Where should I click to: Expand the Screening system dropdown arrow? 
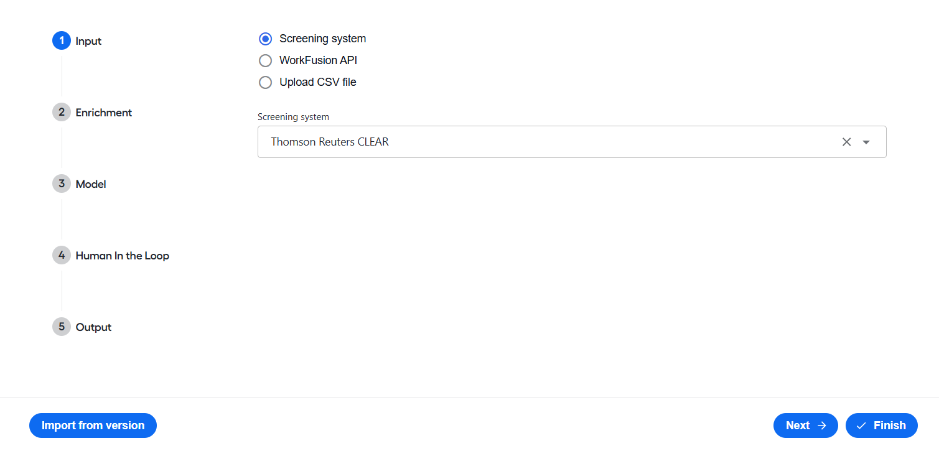pyautogui.click(x=866, y=142)
